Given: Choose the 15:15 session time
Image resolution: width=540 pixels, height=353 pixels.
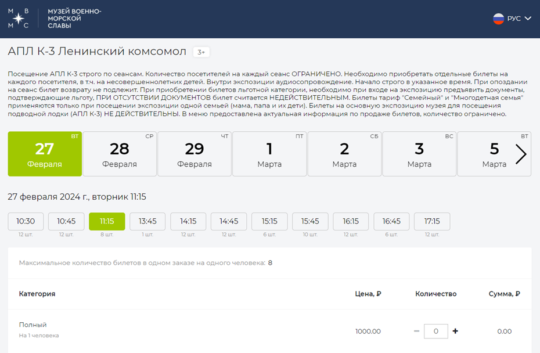Looking at the screenshot, I should pyautogui.click(x=269, y=221).
